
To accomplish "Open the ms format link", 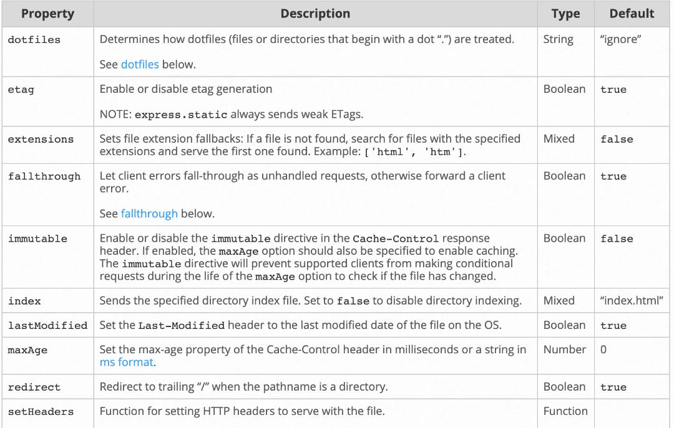I will pos(126,362).
